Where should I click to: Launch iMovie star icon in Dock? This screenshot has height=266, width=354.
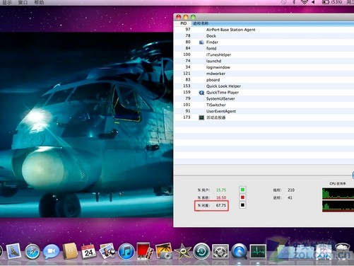(x=183, y=252)
